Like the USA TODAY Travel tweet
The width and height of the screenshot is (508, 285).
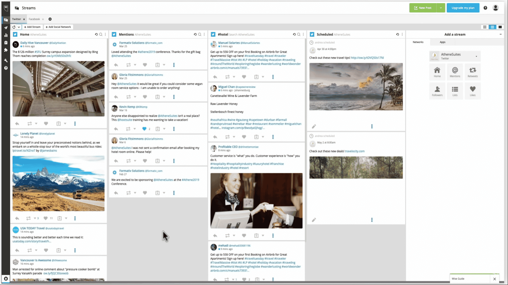pos(46,250)
